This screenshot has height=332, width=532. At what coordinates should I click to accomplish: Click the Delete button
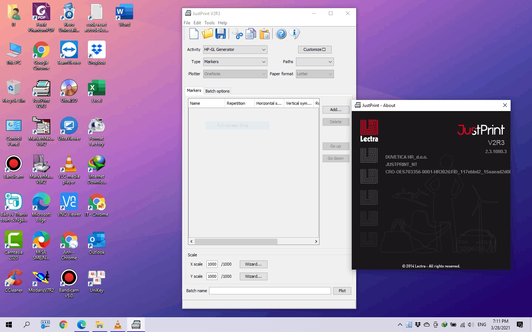point(336,122)
